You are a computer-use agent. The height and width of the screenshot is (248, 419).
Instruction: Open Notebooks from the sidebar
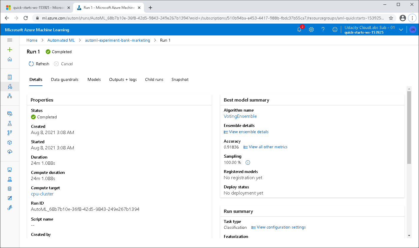click(x=10, y=77)
